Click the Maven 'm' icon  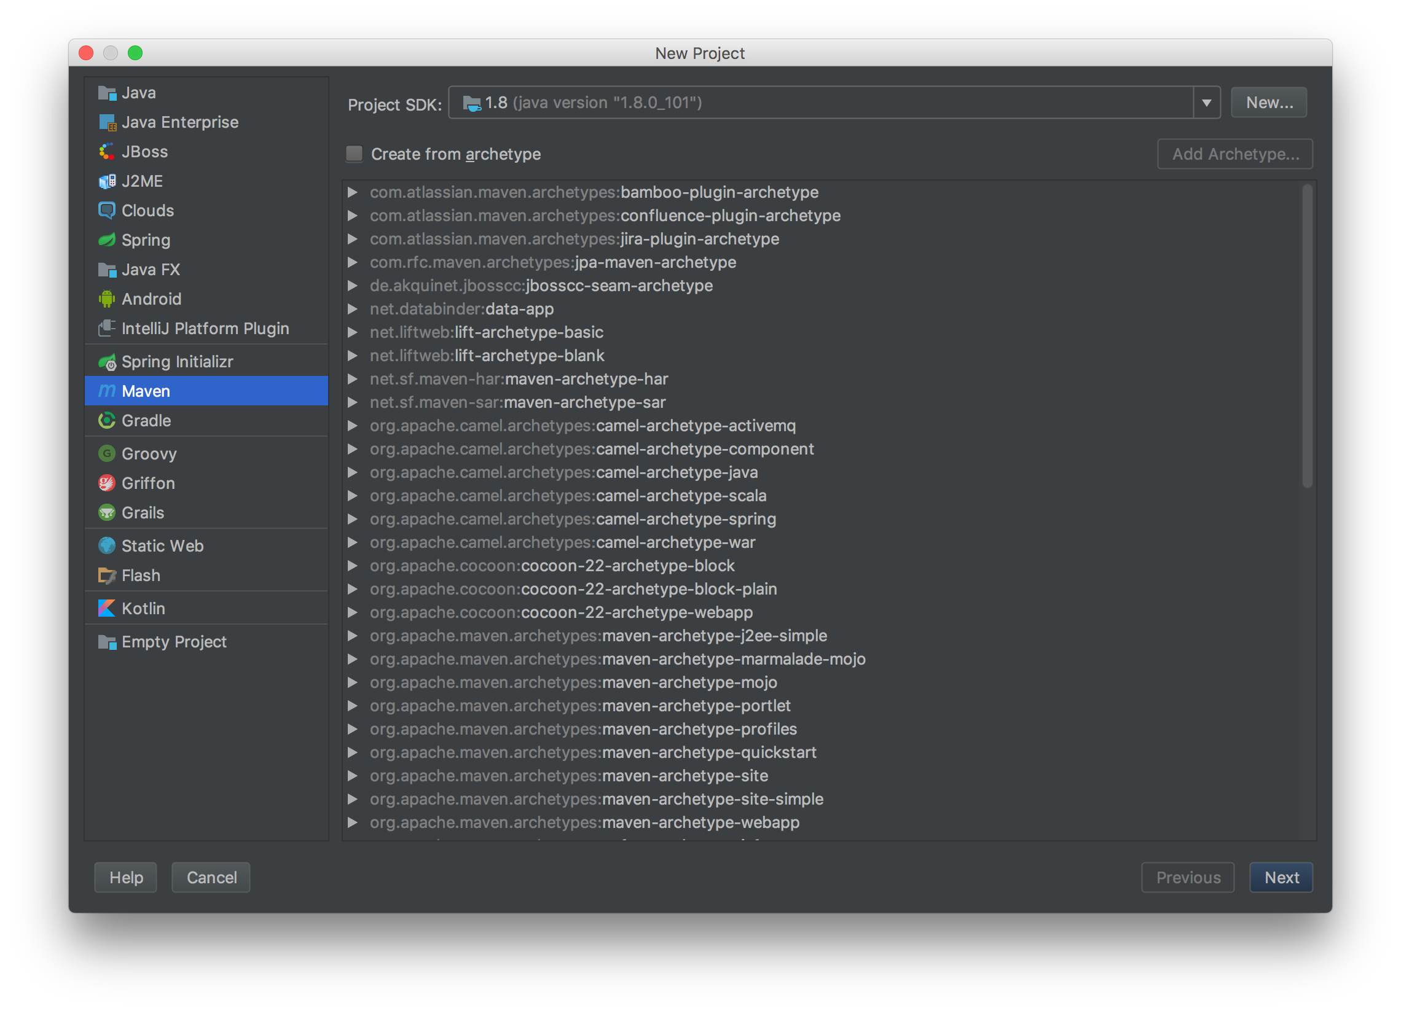point(107,391)
